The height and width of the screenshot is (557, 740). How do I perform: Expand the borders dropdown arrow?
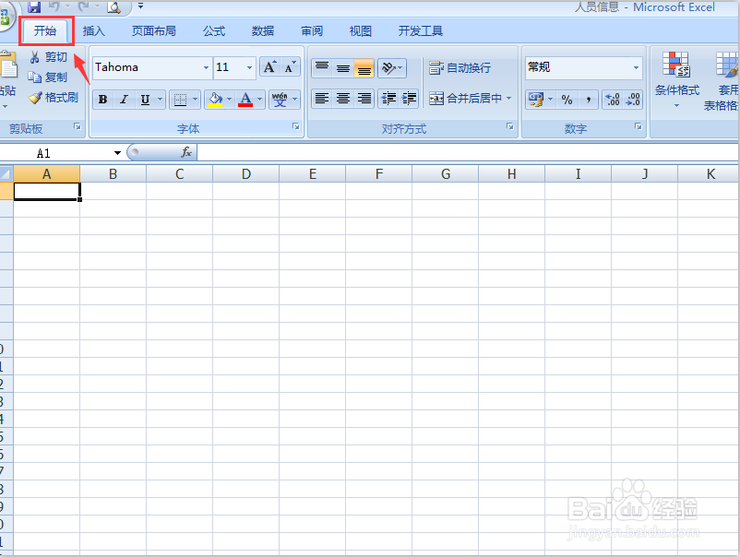click(x=196, y=99)
